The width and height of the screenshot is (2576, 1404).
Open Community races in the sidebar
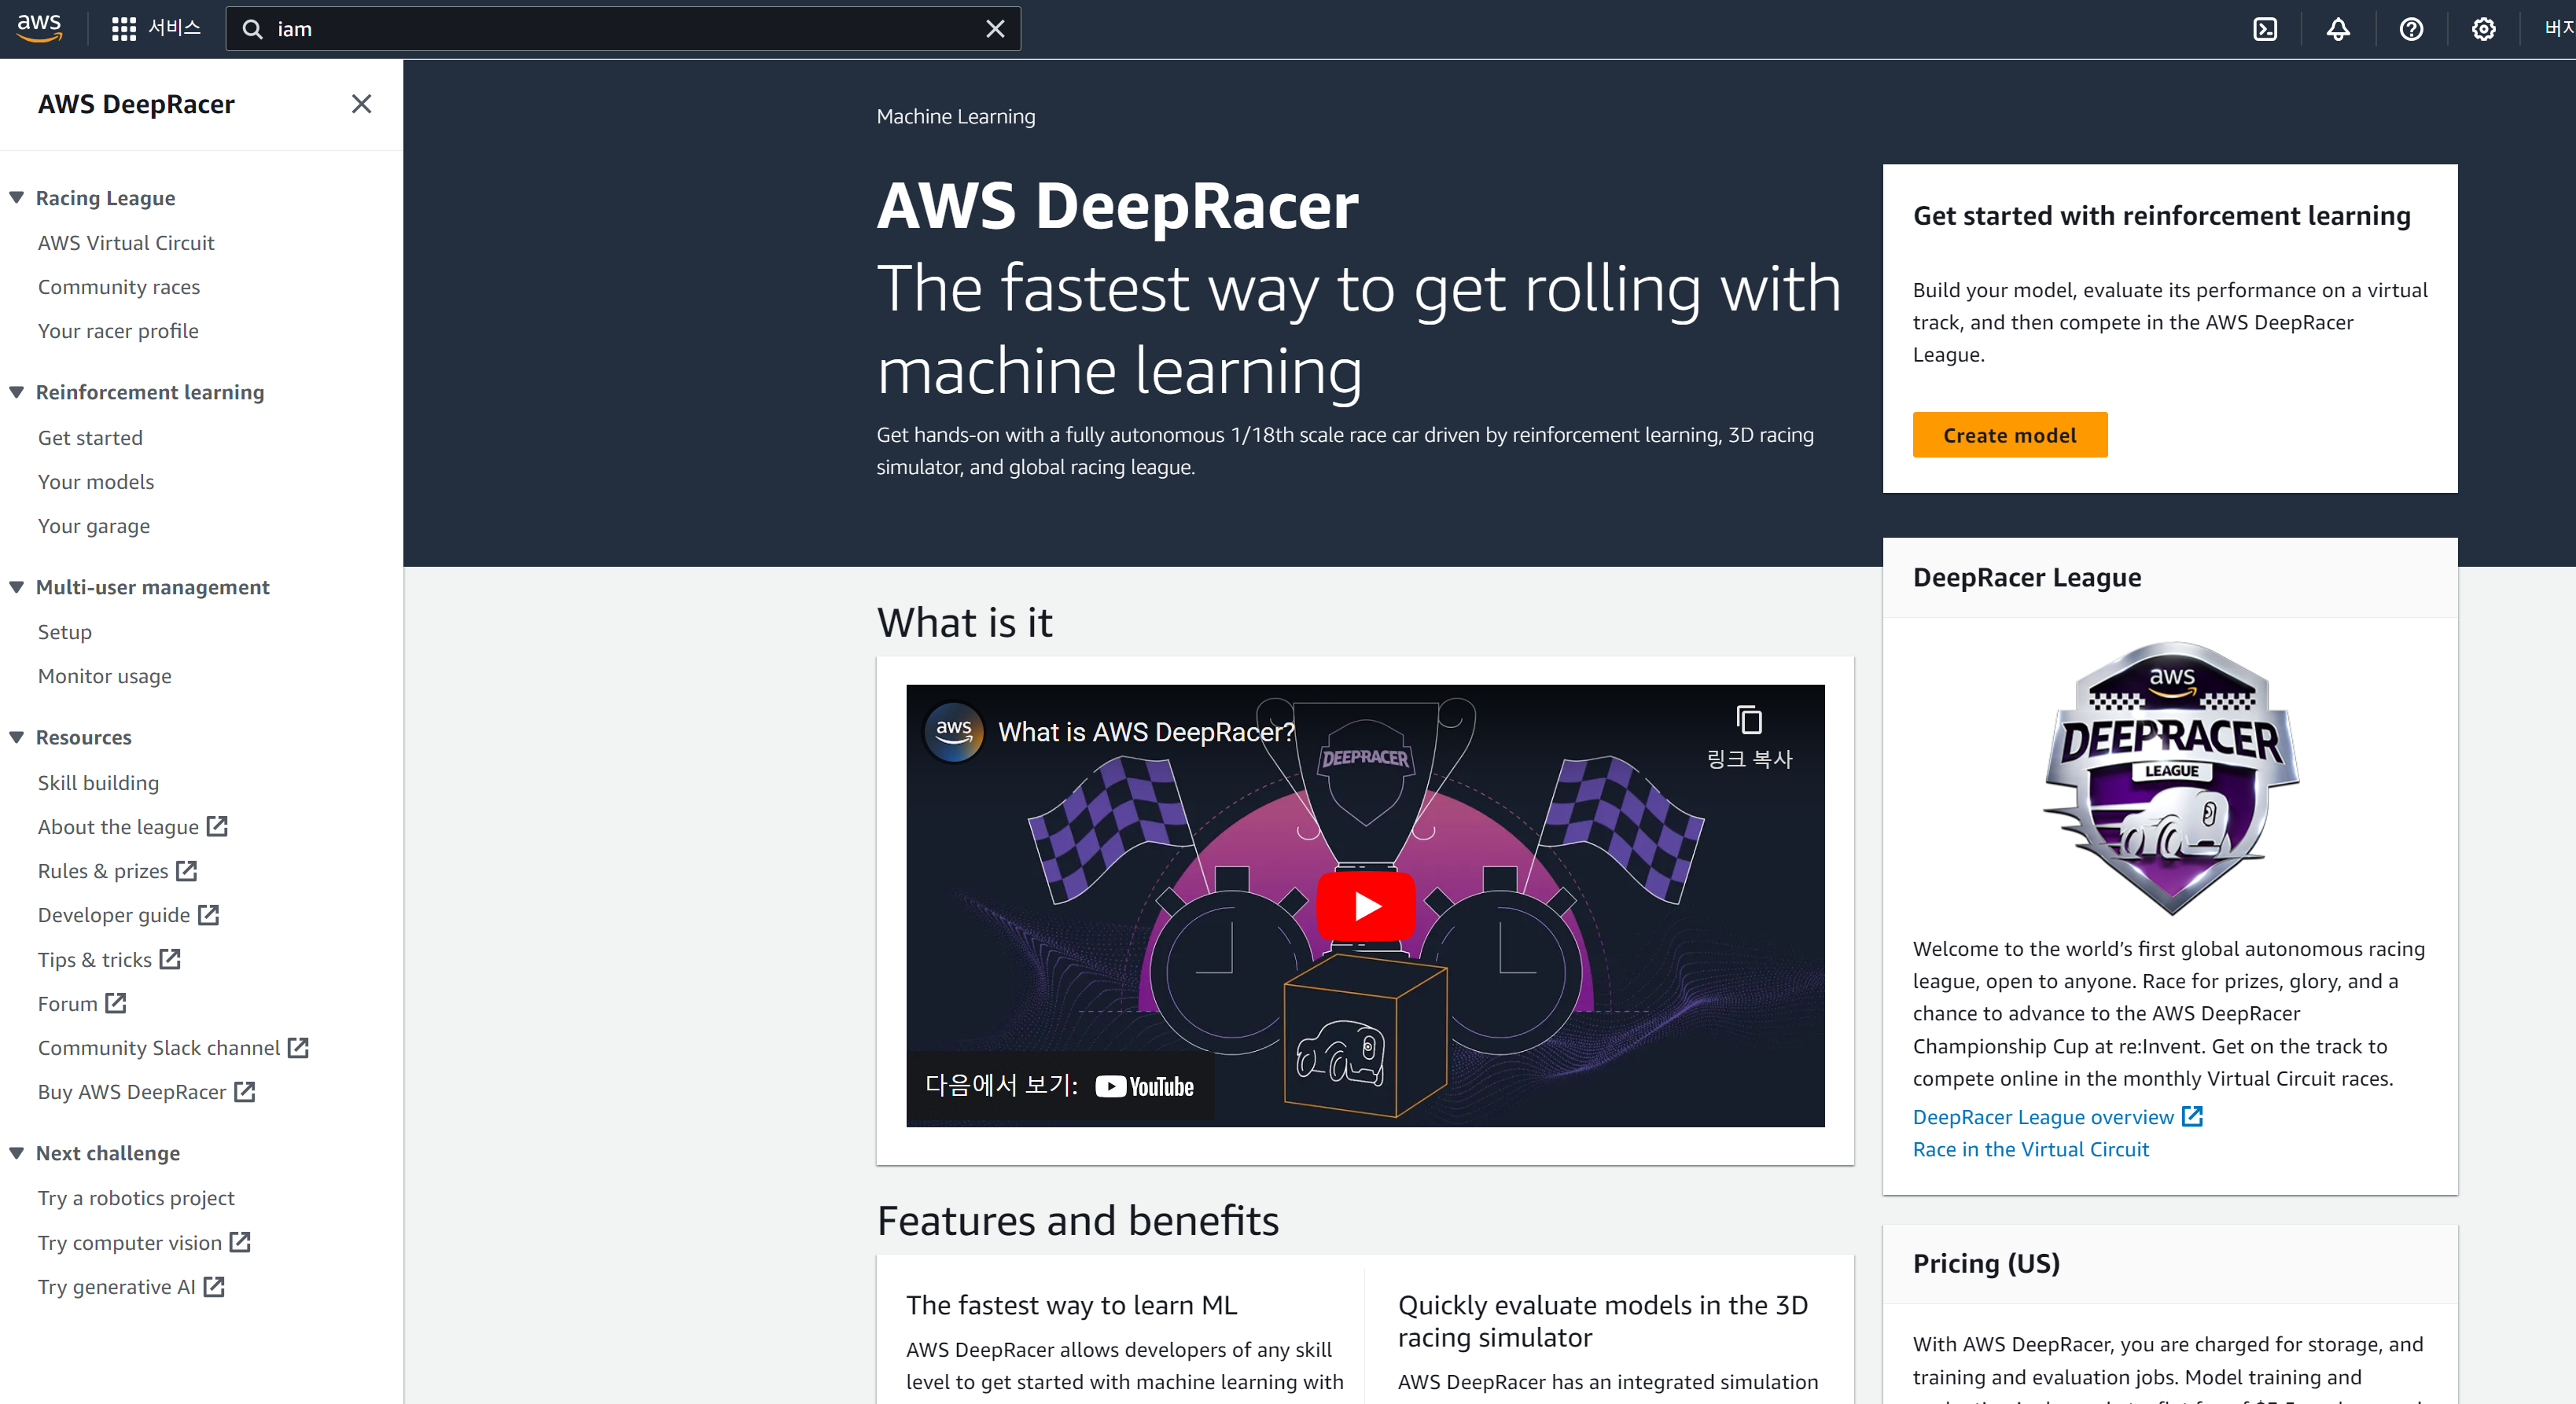[119, 287]
